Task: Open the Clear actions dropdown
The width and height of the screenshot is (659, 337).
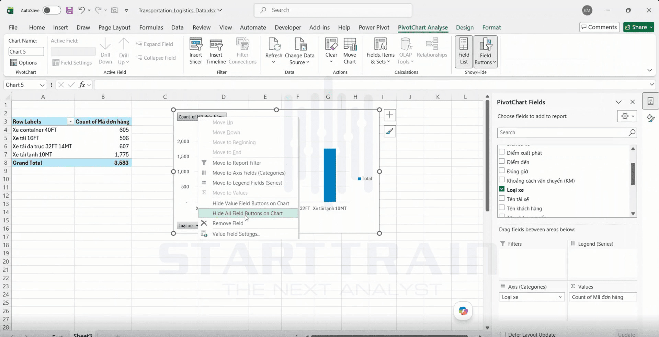Action: pos(331,62)
